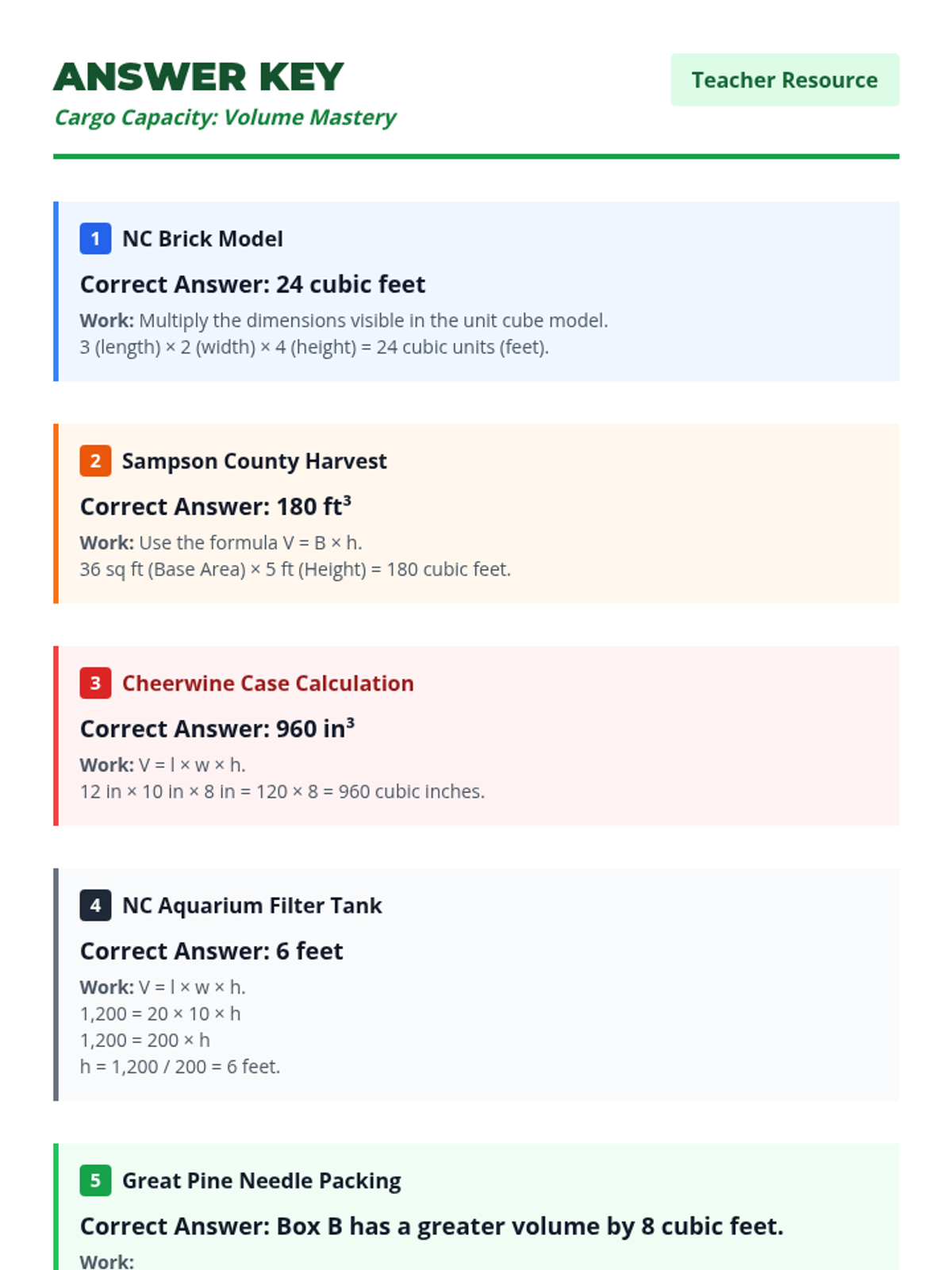The image size is (952, 1270).
Task: Click Correct Answer: 960 in³ text
Action: click(217, 729)
